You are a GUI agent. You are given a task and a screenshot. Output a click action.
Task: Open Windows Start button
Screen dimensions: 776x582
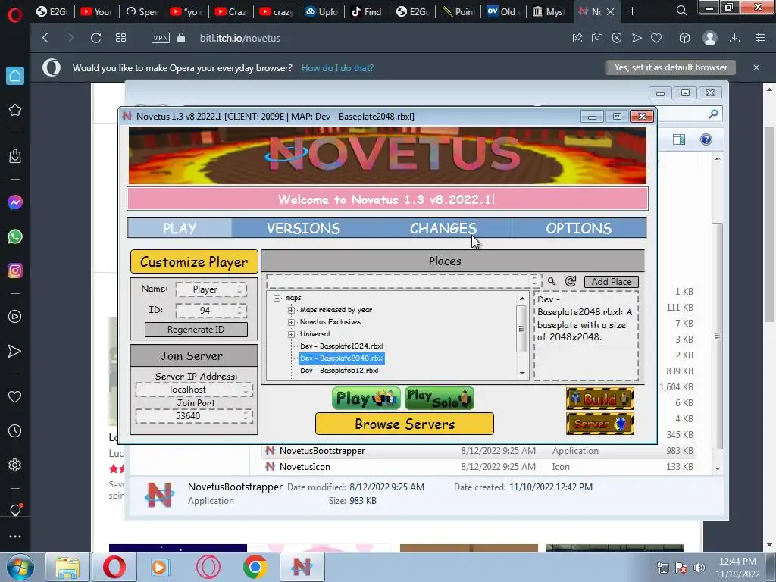[x=20, y=567]
